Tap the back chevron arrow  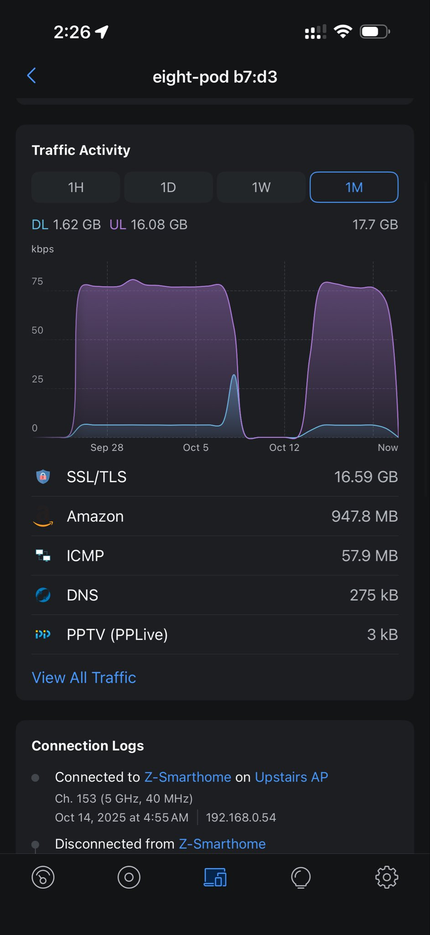click(x=31, y=76)
